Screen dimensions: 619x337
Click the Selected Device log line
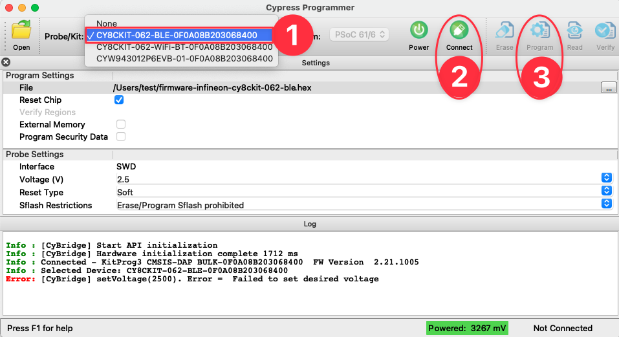[x=147, y=271]
